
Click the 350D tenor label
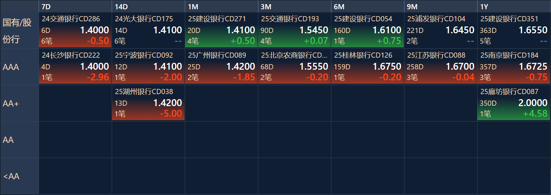[x=488, y=103]
